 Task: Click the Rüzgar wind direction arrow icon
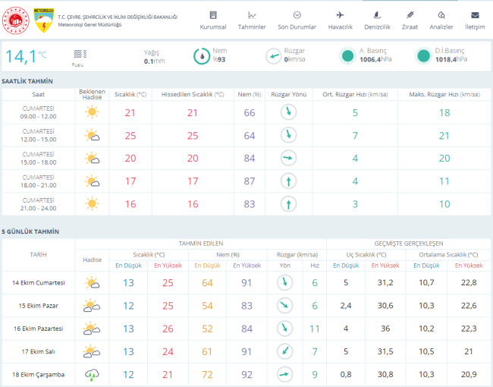tap(274, 56)
